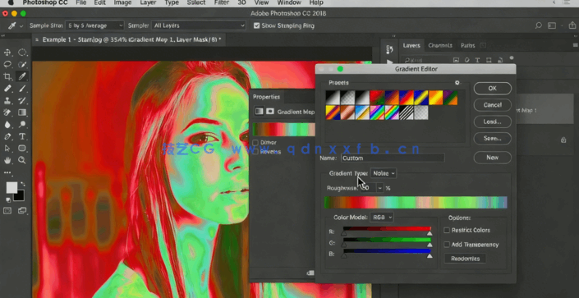Select the Elliptical Marquee tool
The height and width of the screenshot is (298, 579).
(x=22, y=53)
